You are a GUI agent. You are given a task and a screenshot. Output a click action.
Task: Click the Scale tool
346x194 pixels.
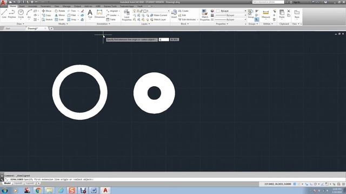(x=59, y=19)
